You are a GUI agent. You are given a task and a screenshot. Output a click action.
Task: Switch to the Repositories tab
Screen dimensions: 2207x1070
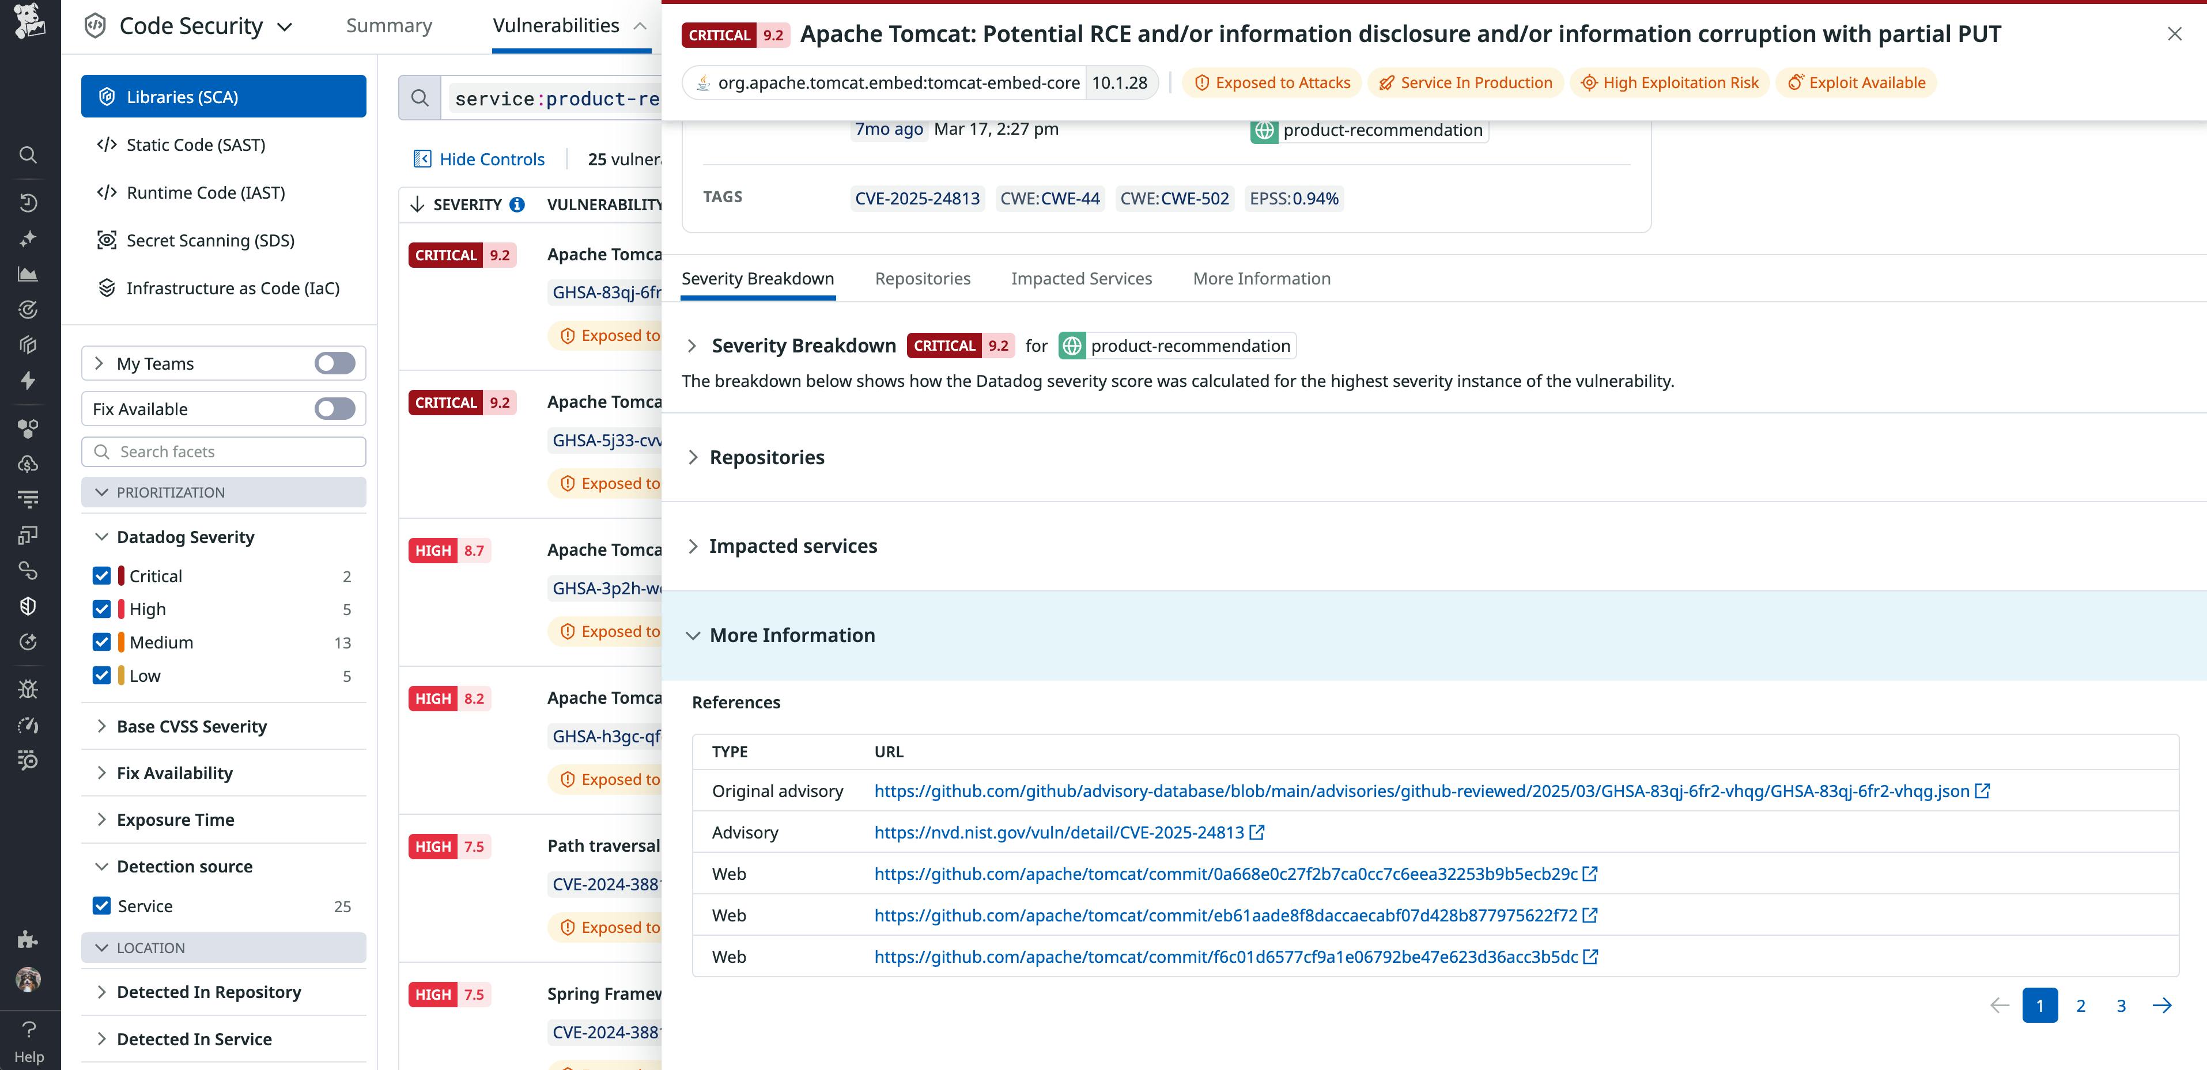click(923, 278)
